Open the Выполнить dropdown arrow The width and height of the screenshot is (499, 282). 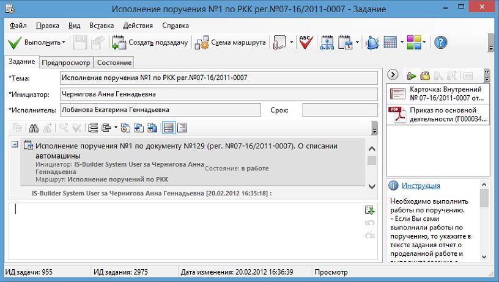pyautogui.click(x=64, y=43)
